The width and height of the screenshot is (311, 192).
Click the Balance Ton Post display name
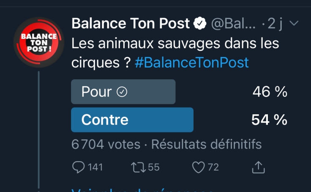131,23
